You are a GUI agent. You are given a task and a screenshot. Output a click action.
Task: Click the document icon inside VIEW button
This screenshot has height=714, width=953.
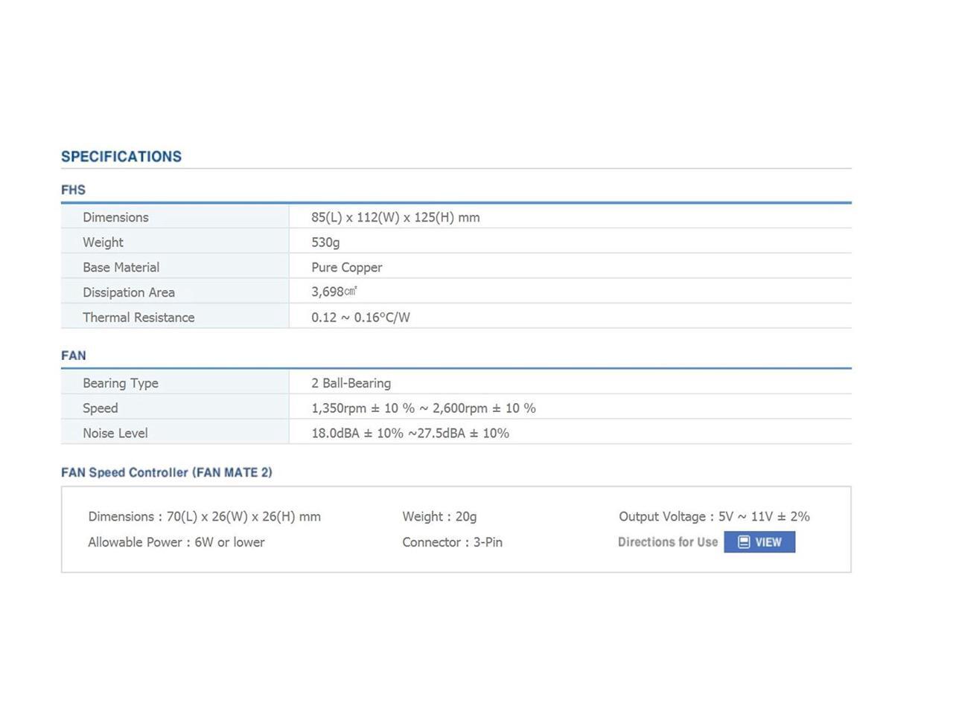(743, 542)
